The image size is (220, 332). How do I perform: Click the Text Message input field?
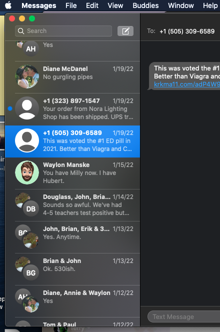click(184, 316)
